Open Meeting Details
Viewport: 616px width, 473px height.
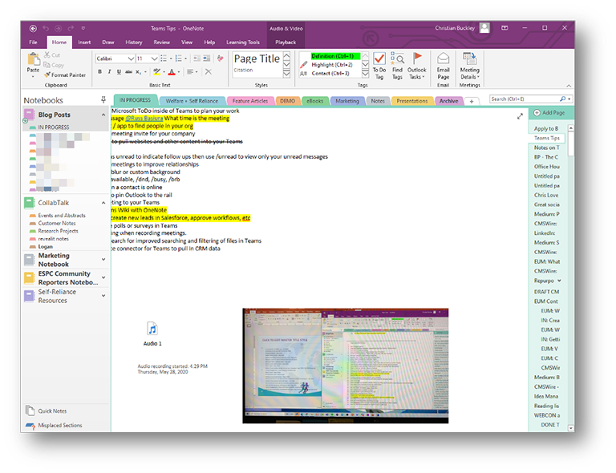[x=470, y=66]
